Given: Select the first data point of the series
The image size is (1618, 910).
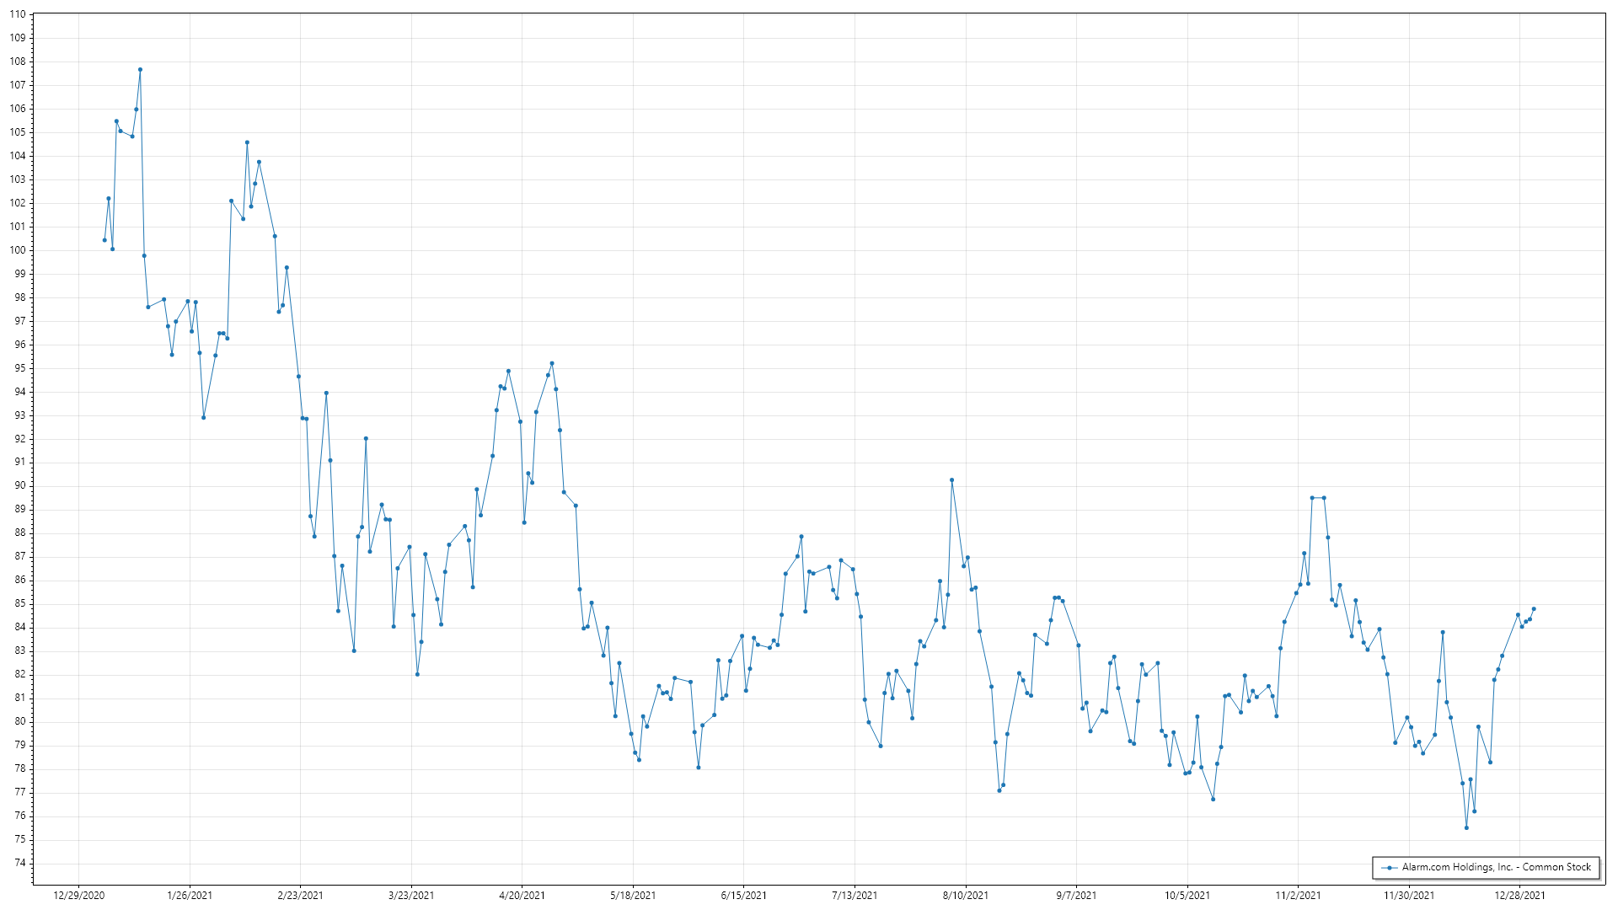Looking at the screenshot, I should [104, 240].
